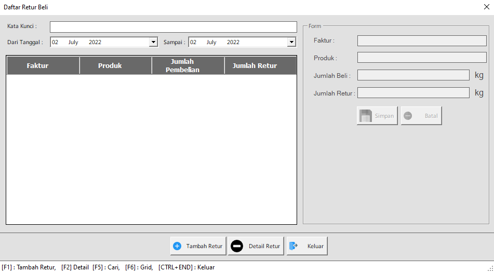This screenshot has width=494, height=272.
Task: Select the month July in Sampai date
Action: pos(211,42)
